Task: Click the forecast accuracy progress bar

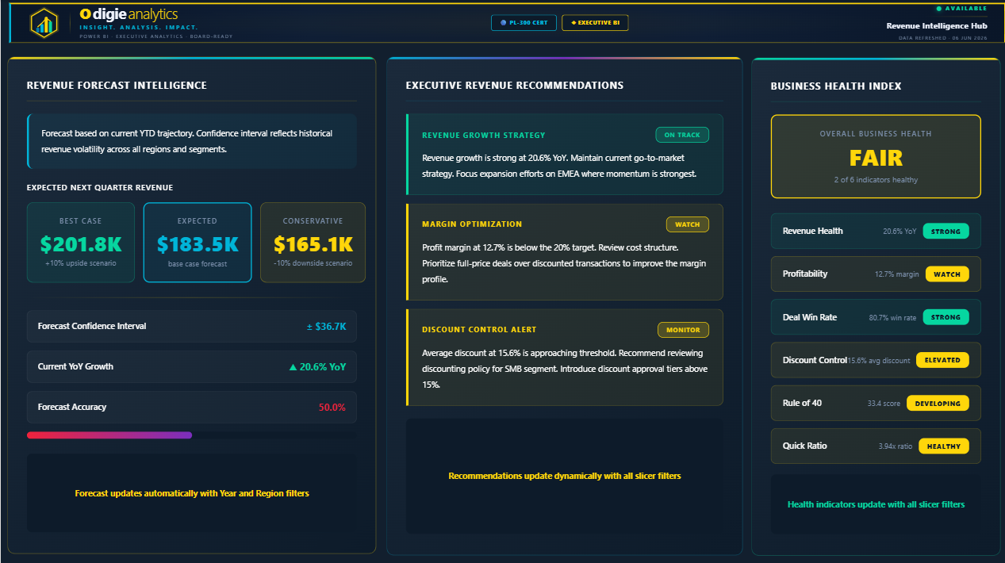Action: pyautogui.click(x=192, y=435)
